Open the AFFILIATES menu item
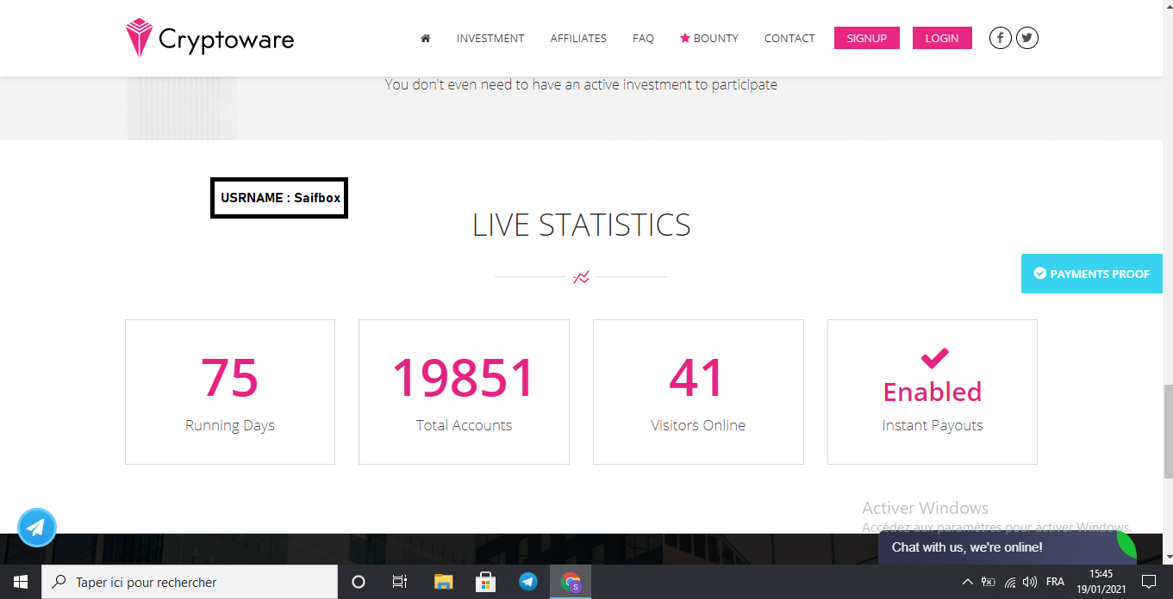Image resolution: width=1173 pixels, height=599 pixels. (x=578, y=39)
